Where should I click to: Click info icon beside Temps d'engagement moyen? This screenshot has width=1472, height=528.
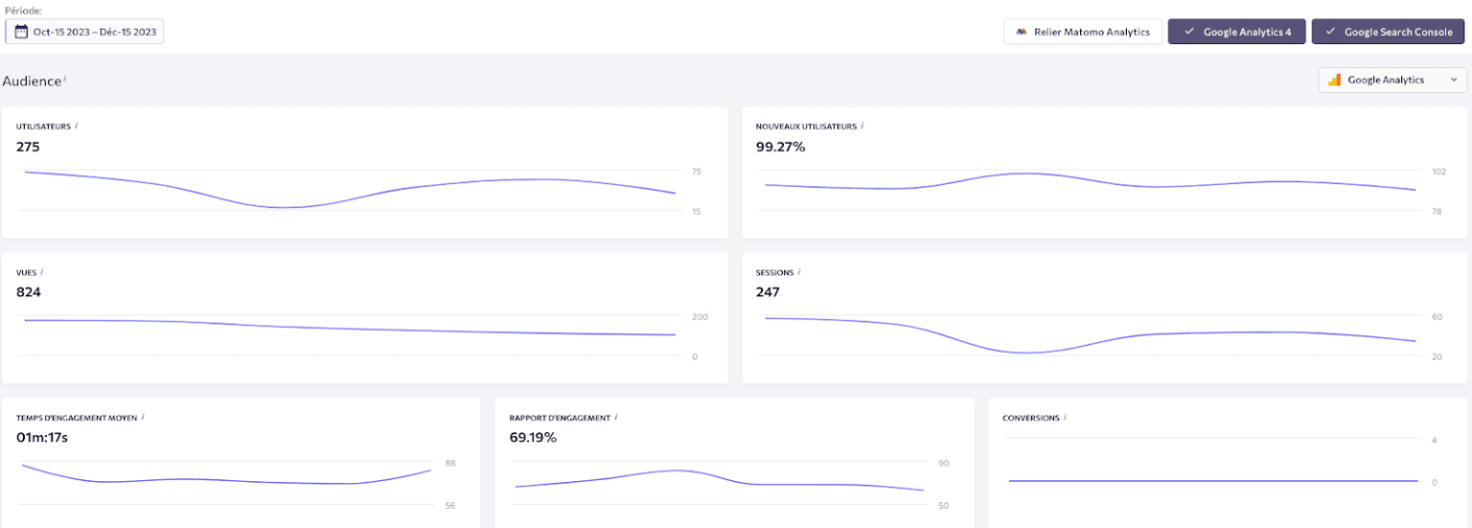pos(143,417)
